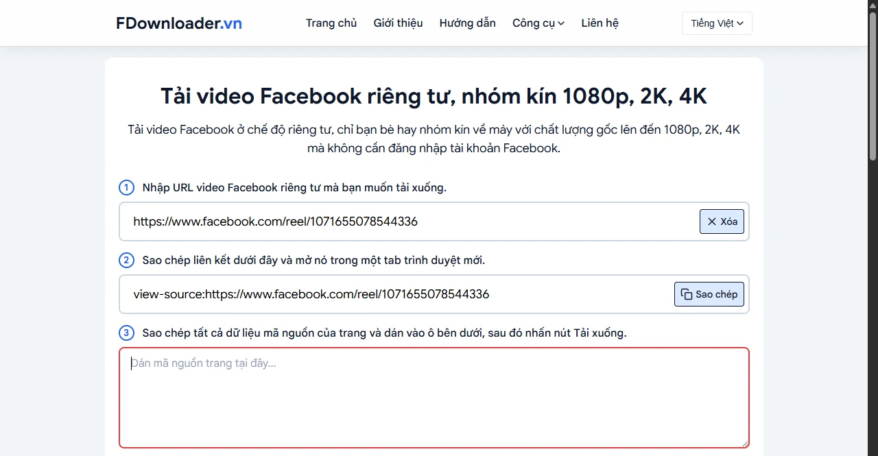Expand the Công cụ dropdown menu
The height and width of the screenshot is (456, 878).
[x=538, y=23]
